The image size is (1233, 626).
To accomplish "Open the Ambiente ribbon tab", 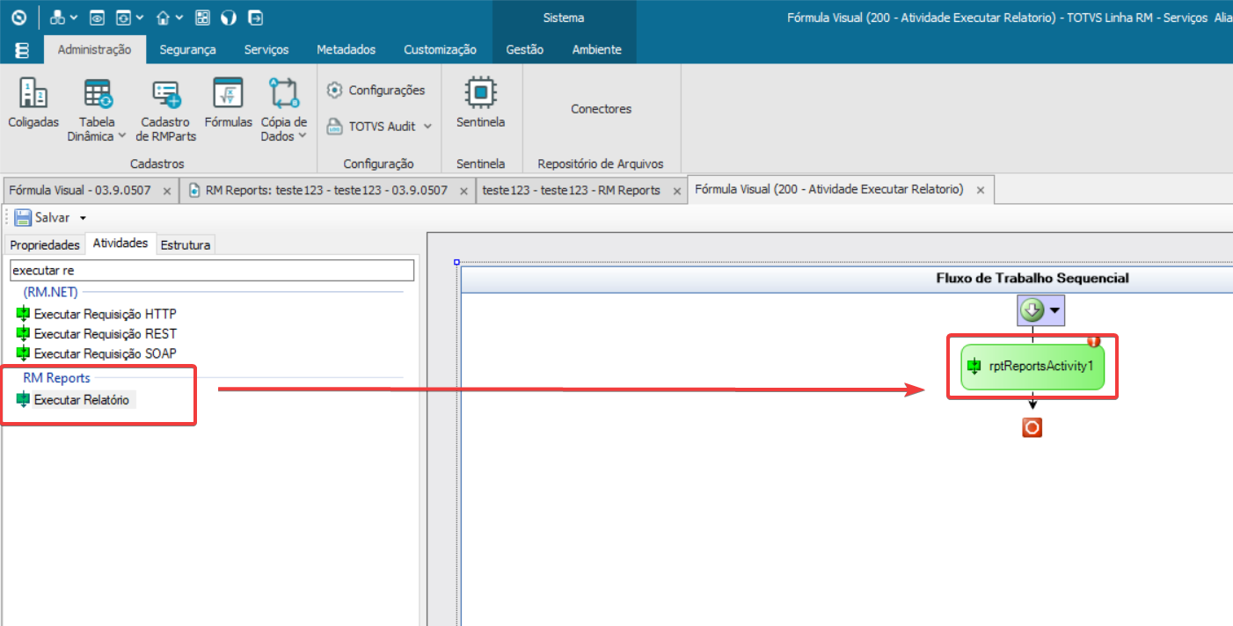I will coord(597,50).
